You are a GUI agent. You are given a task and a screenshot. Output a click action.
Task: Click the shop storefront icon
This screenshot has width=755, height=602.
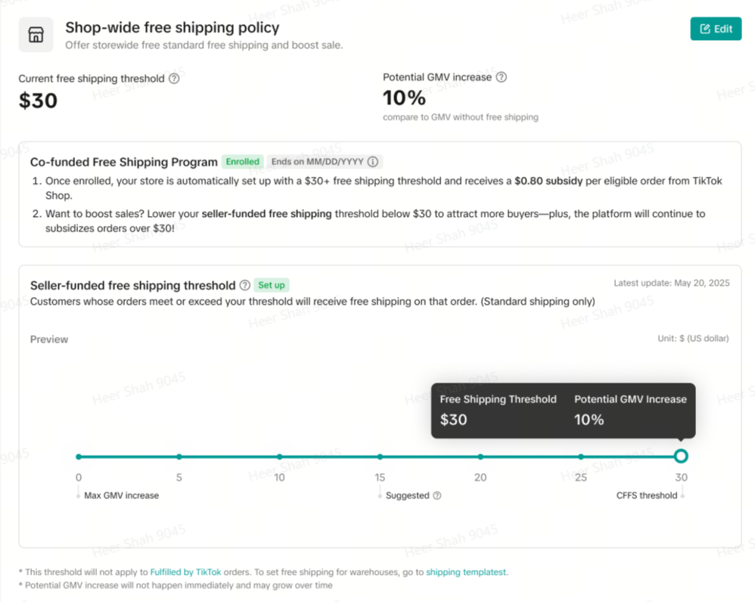click(36, 35)
